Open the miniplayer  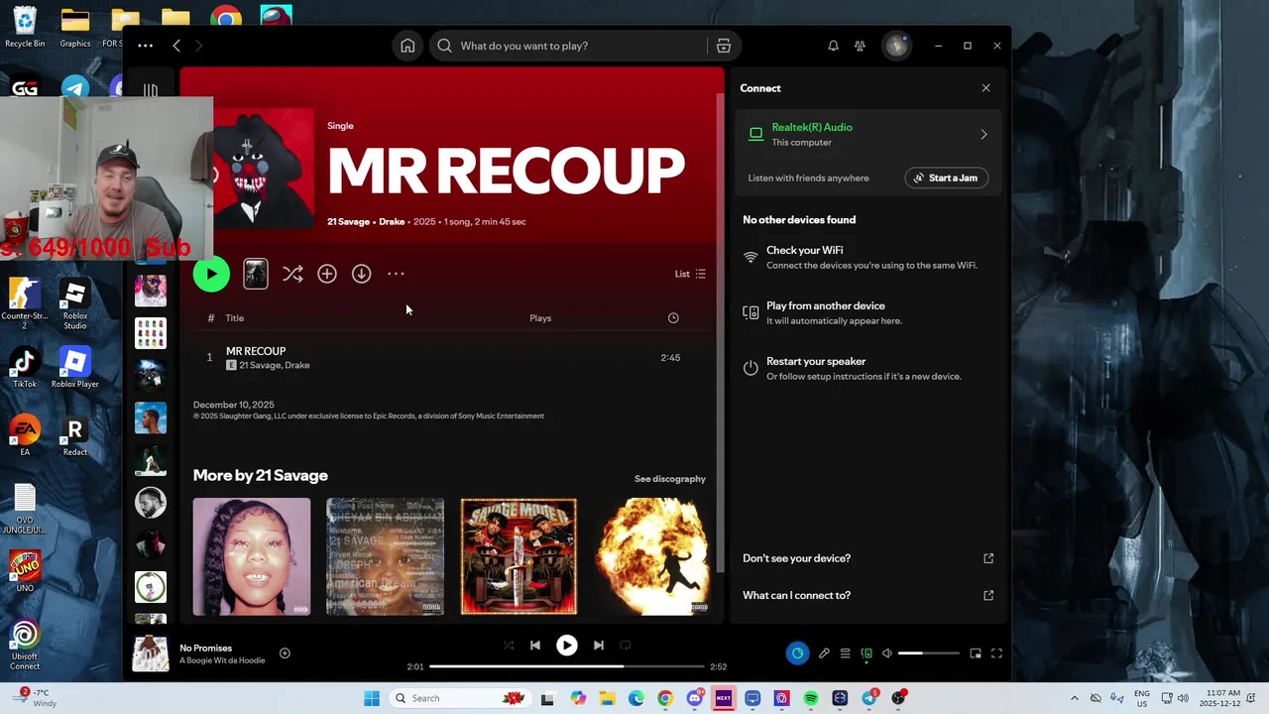coord(976,654)
